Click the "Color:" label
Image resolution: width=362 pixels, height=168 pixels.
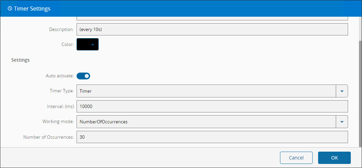[67, 45]
